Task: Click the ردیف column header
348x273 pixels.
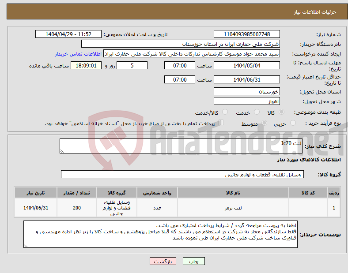Action: (334, 193)
